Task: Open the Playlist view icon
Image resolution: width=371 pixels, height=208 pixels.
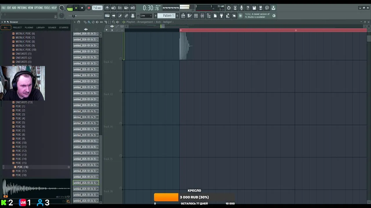Action: click(x=183, y=16)
